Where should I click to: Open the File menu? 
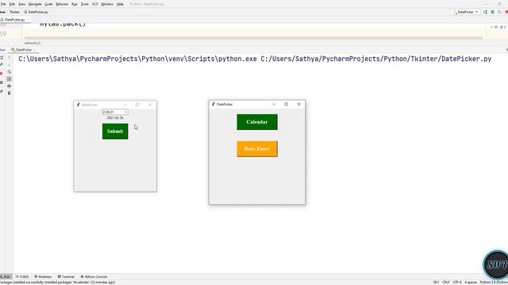coord(3,4)
